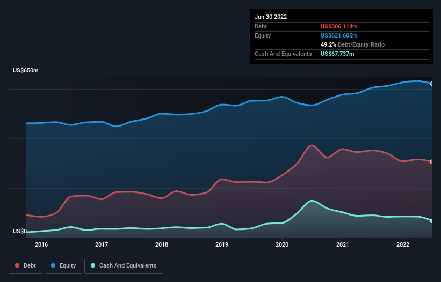Click the US$306.114m debt value
Viewport: 441px width, 282px height.
(x=339, y=26)
